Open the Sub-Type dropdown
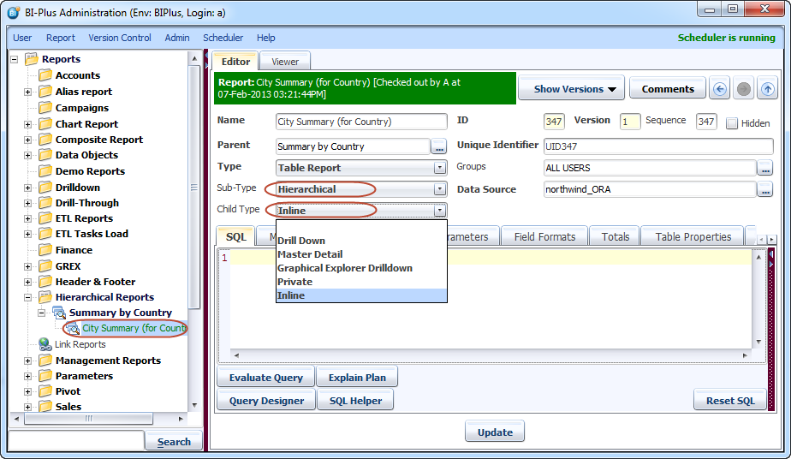The height and width of the screenshot is (459, 791). click(x=440, y=189)
